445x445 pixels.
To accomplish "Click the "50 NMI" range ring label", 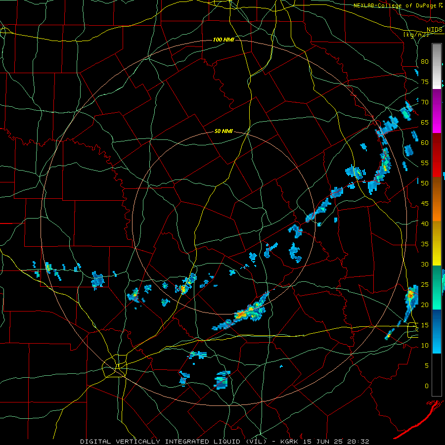I will click(223, 131).
